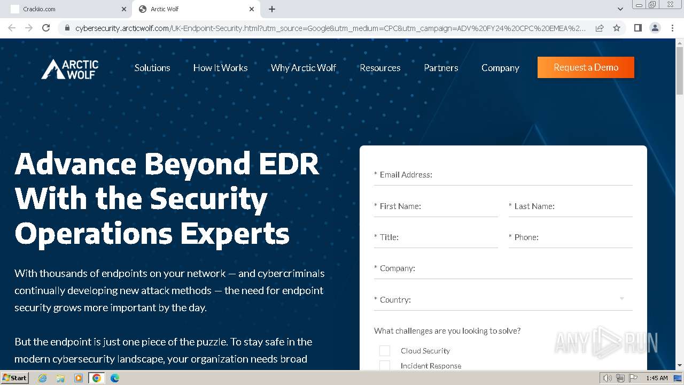This screenshot has width=684, height=385.
Task: Open File Explorer from taskbar
Action: pyautogui.click(x=60, y=378)
